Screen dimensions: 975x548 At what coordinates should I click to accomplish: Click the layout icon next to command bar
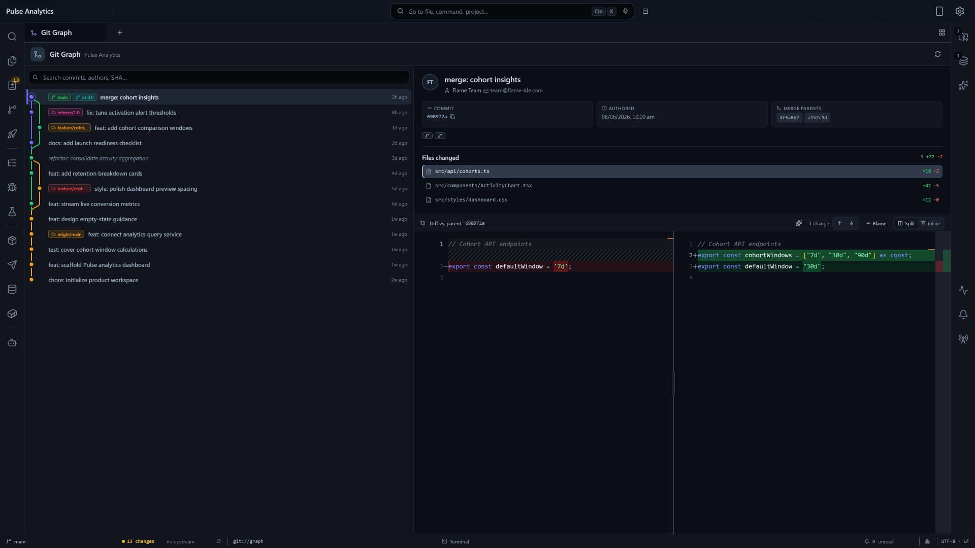[645, 11]
